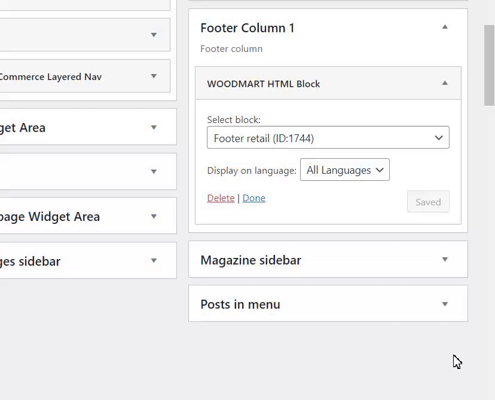
Task: Click the Done link in the widget
Action: [254, 198]
